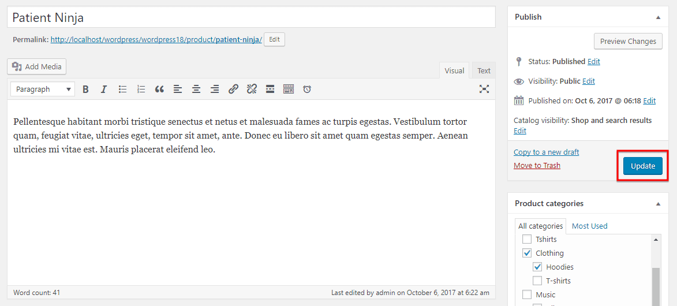Click the insert/edit link icon

233,89
